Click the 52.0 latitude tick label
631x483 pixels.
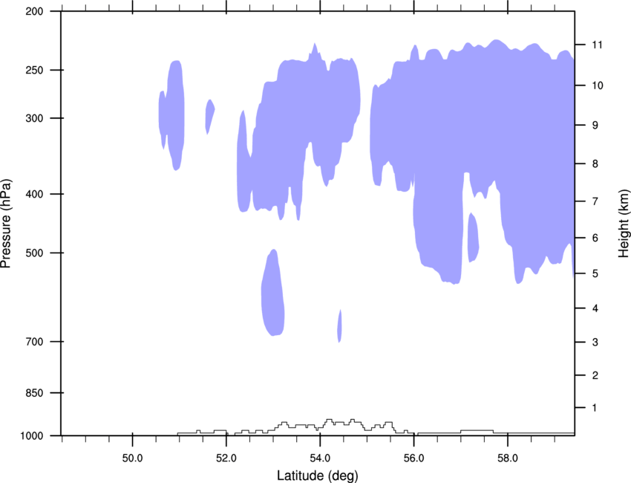click(226, 458)
